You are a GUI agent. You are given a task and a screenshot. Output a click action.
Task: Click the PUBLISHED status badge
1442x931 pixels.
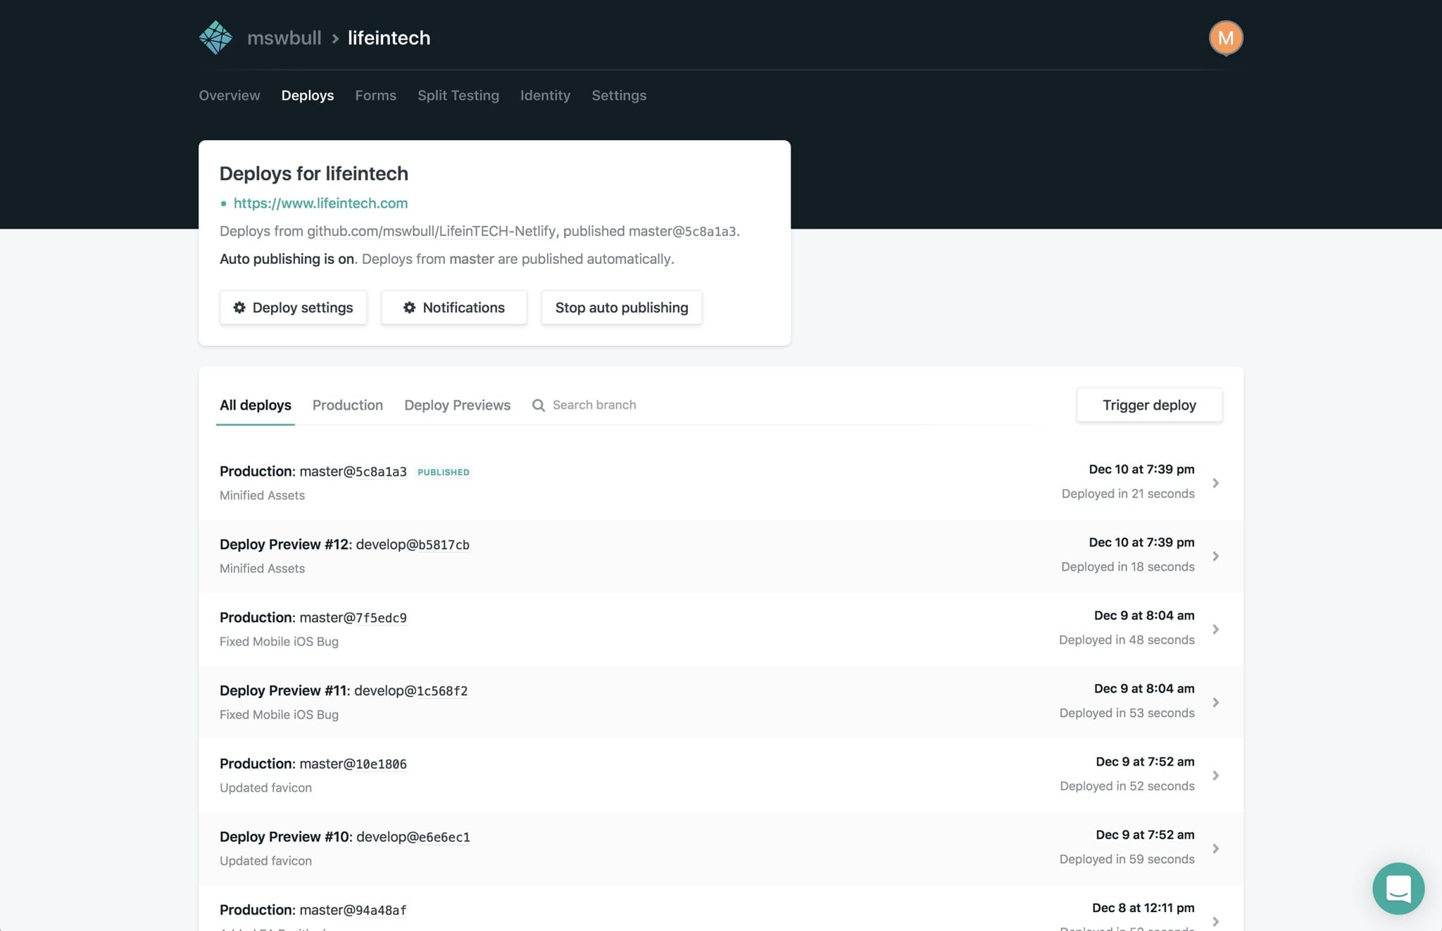(x=444, y=472)
